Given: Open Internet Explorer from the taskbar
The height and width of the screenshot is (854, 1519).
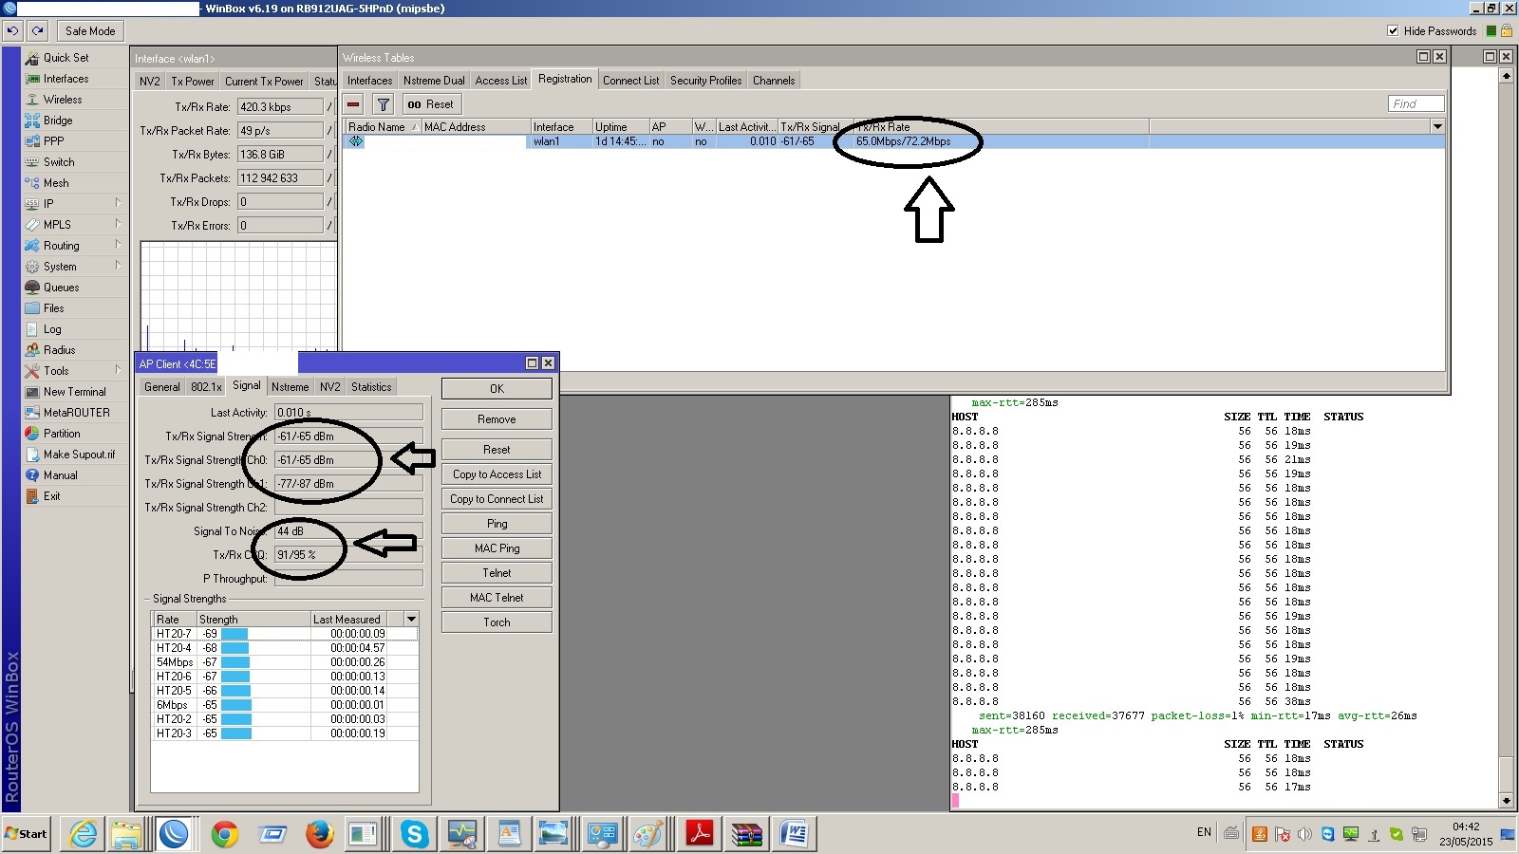Looking at the screenshot, I should tap(84, 834).
